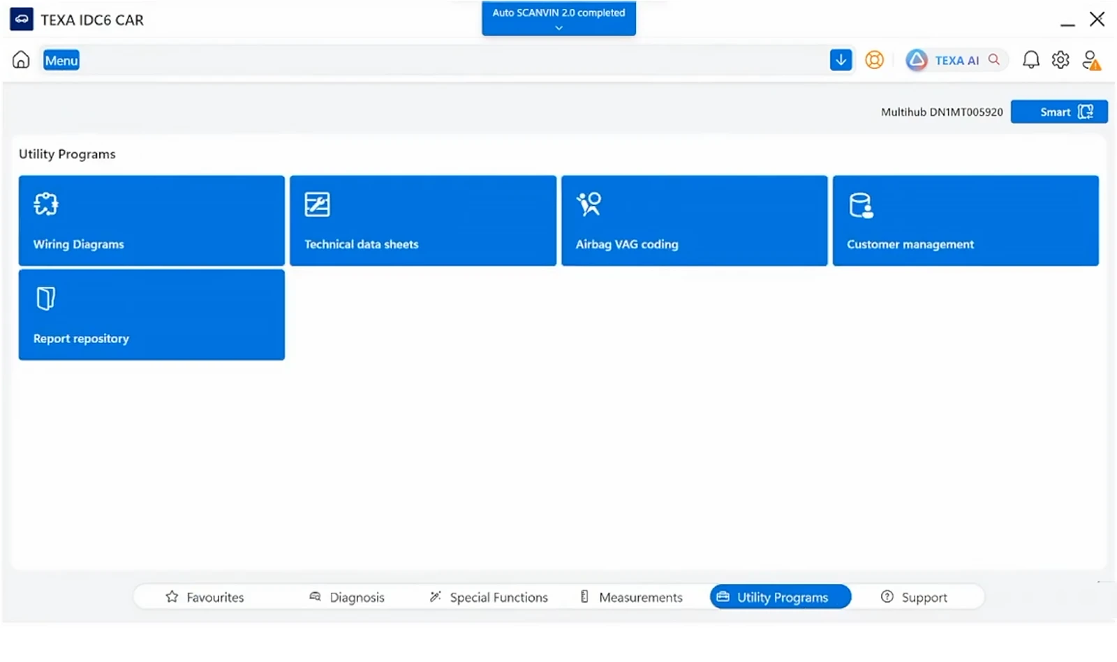
Task: Open the Report repository tile
Action: [x=151, y=315]
